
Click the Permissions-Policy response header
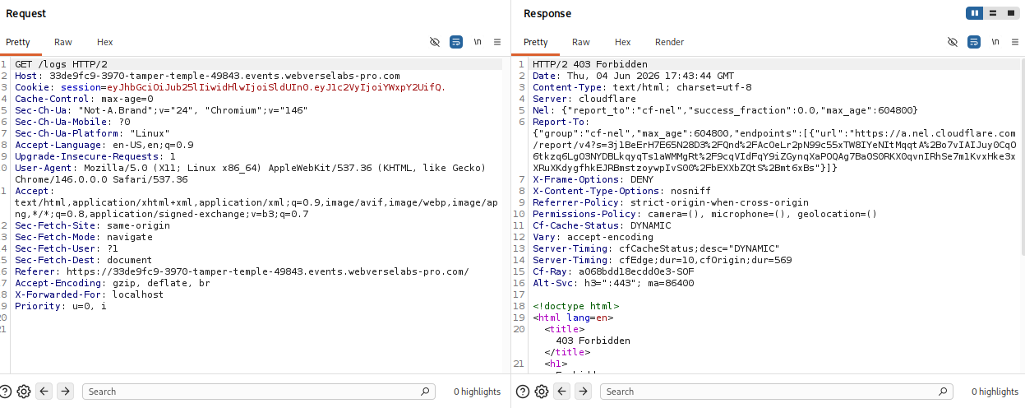coord(705,214)
